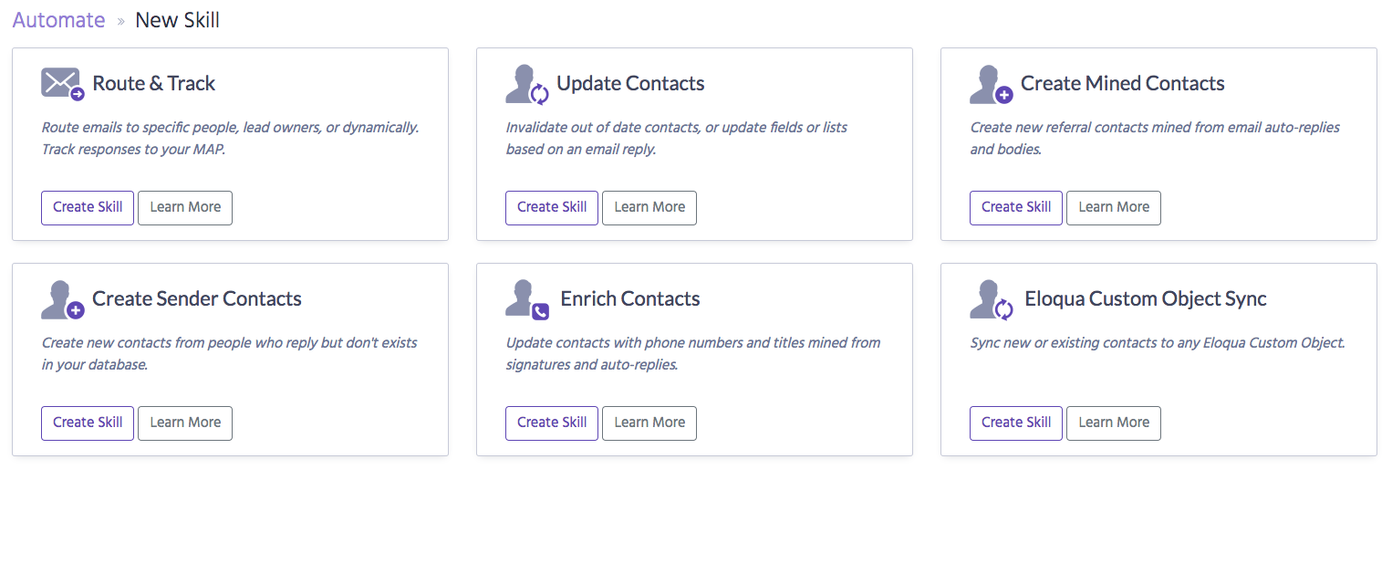The height and width of the screenshot is (574, 1392).
Task: Click the Eloqua Custom Object Sync icon
Action: coord(992,299)
